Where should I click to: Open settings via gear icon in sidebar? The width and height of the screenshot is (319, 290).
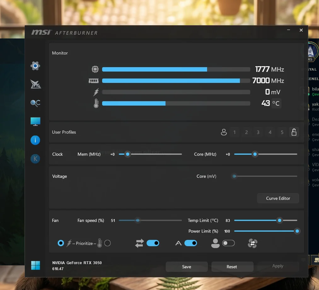coord(35,66)
